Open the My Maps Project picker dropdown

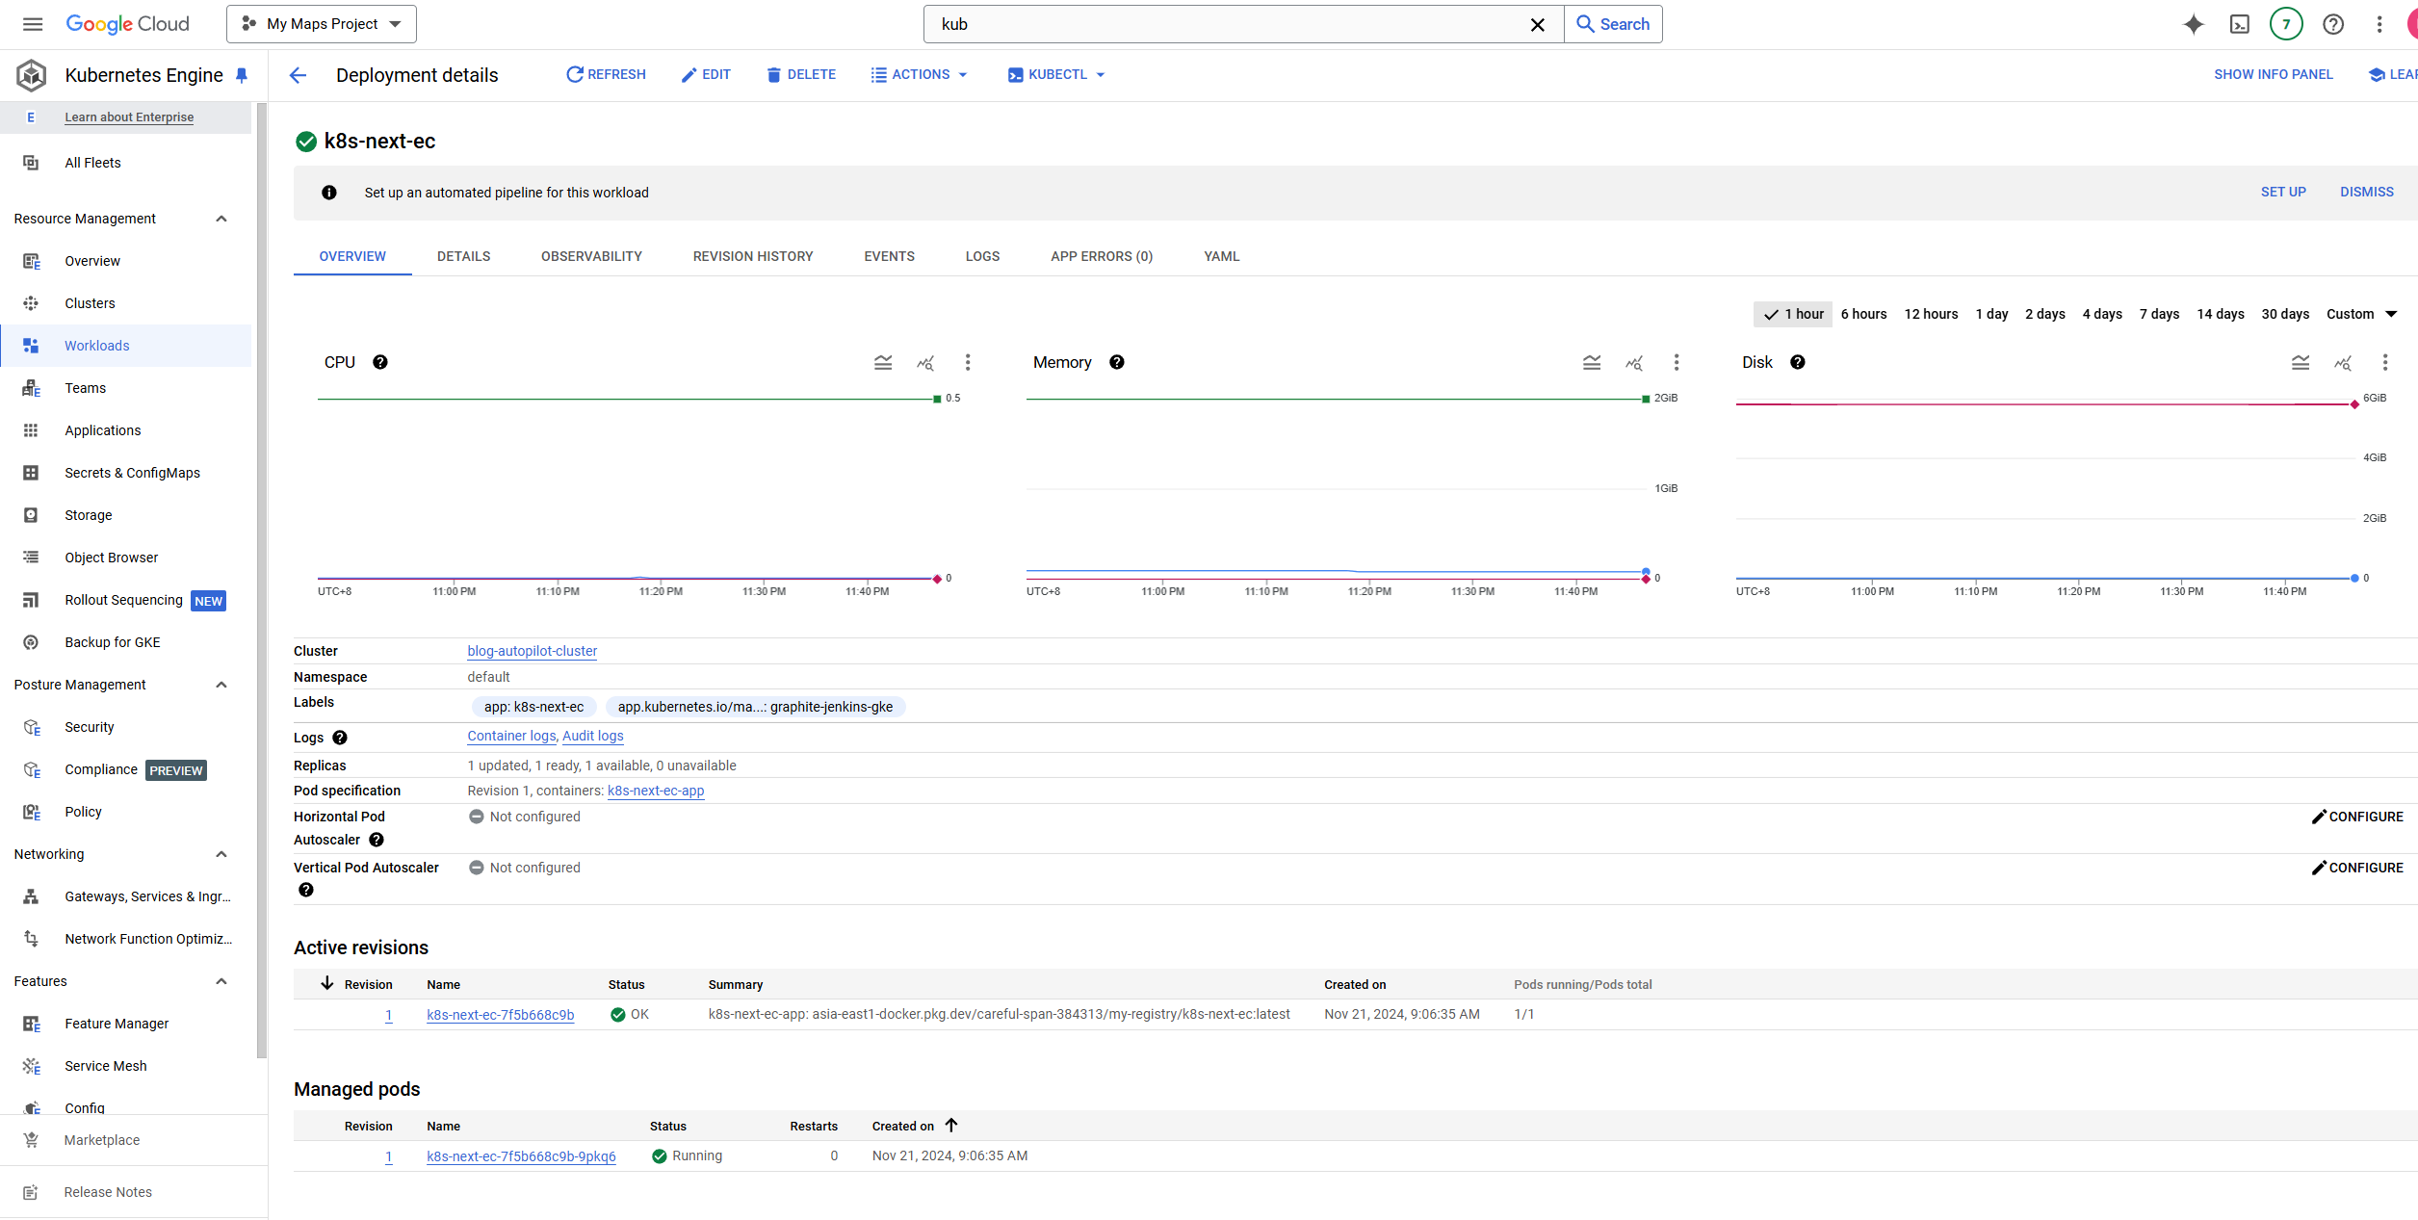[321, 23]
